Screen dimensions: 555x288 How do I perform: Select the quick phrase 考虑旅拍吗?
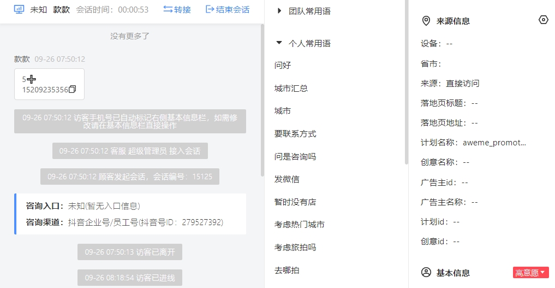click(x=295, y=247)
